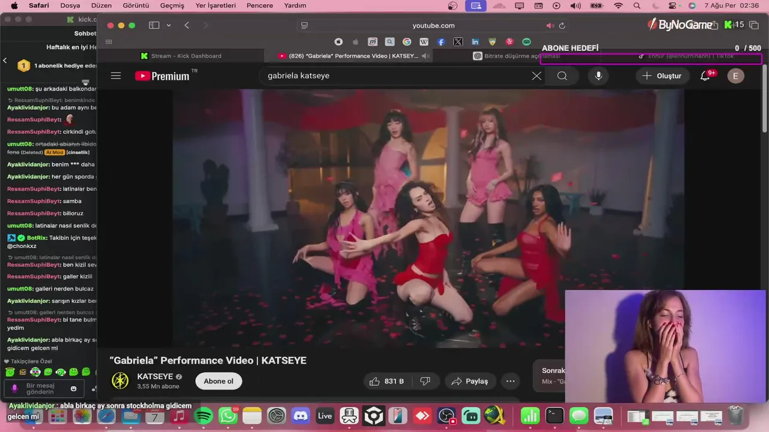Open the Facebook favorite bookmark icon
Image resolution: width=769 pixels, height=432 pixels.
[441, 41]
